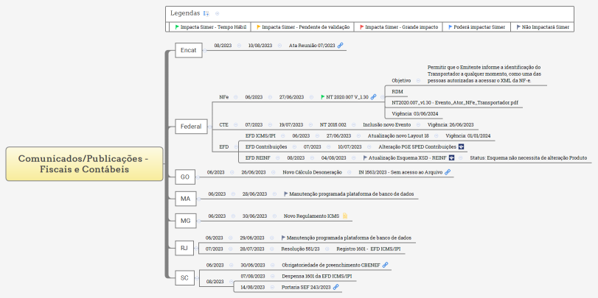Viewport: 598px width, 298px height.
Task: Open the link icon next to Portaria SEF 243/2023
Action: click(x=335, y=287)
